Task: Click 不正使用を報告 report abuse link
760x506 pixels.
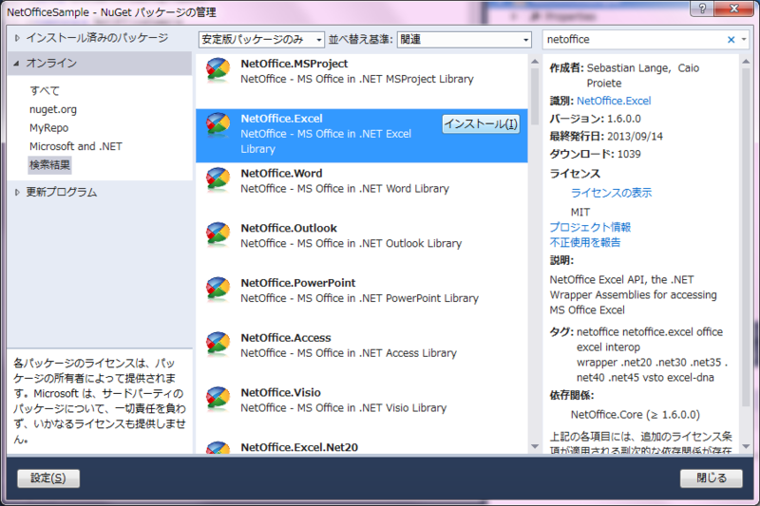Action: (x=585, y=242)
